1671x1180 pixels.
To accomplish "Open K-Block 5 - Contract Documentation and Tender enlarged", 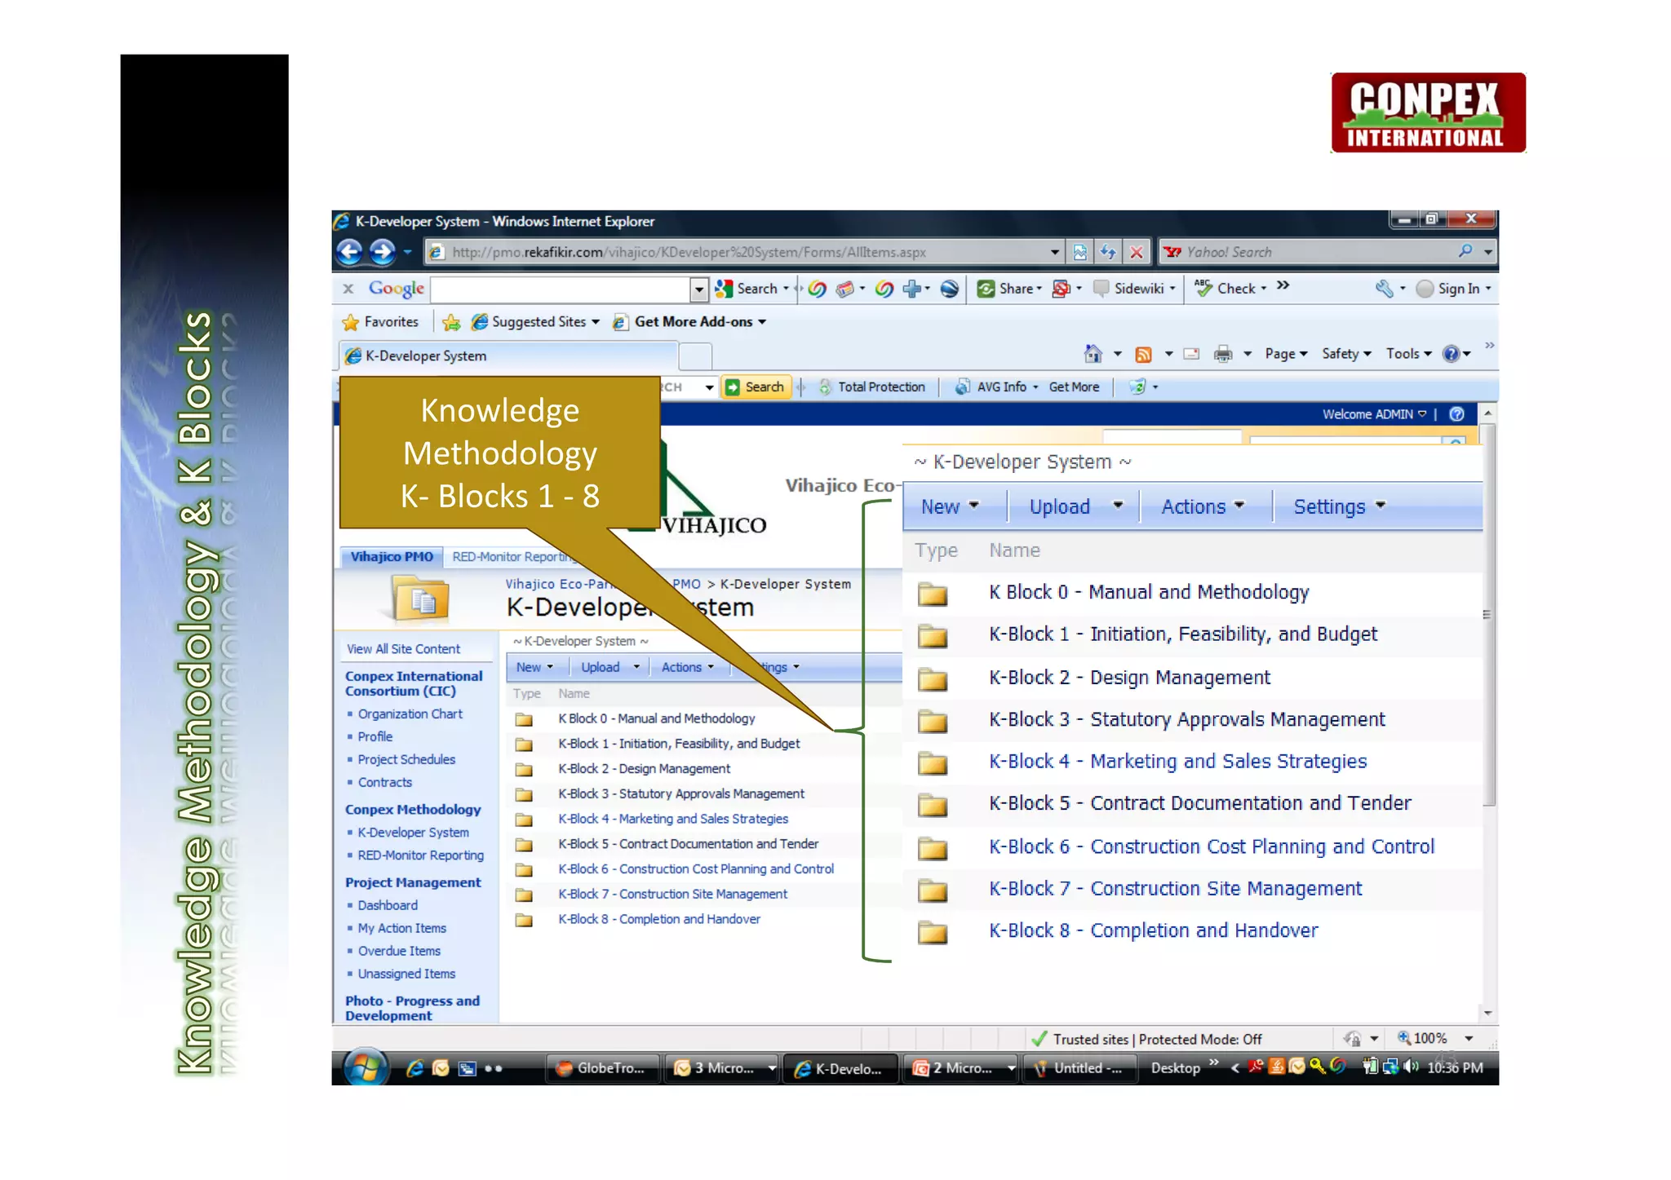I will point(1199,804).
